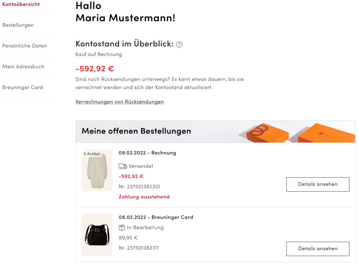
Task: Open Breuninger Card in the sidebar menu
Action: (x=23, y=88)
